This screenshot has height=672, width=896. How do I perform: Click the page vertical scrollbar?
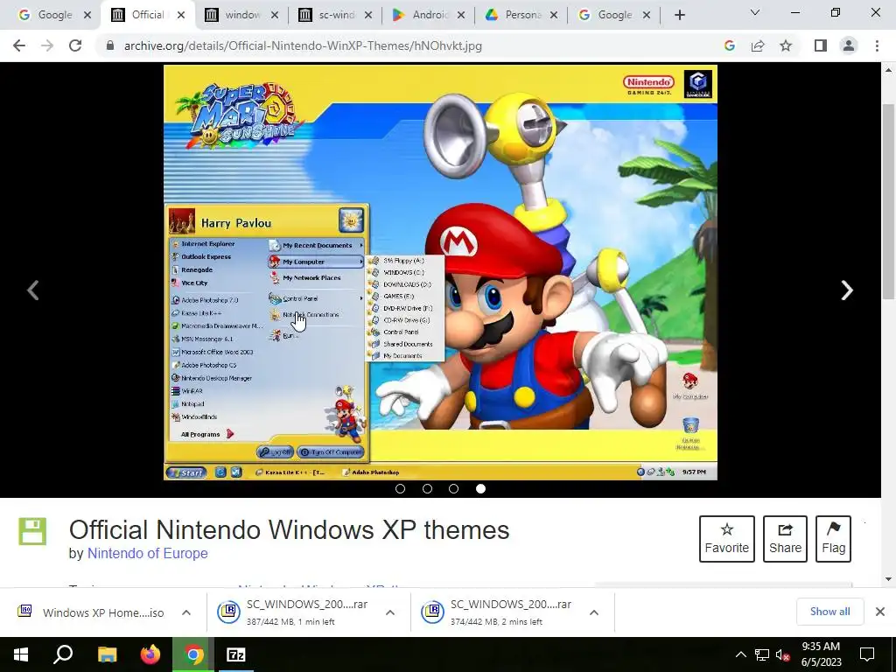[x=889, y=201]
